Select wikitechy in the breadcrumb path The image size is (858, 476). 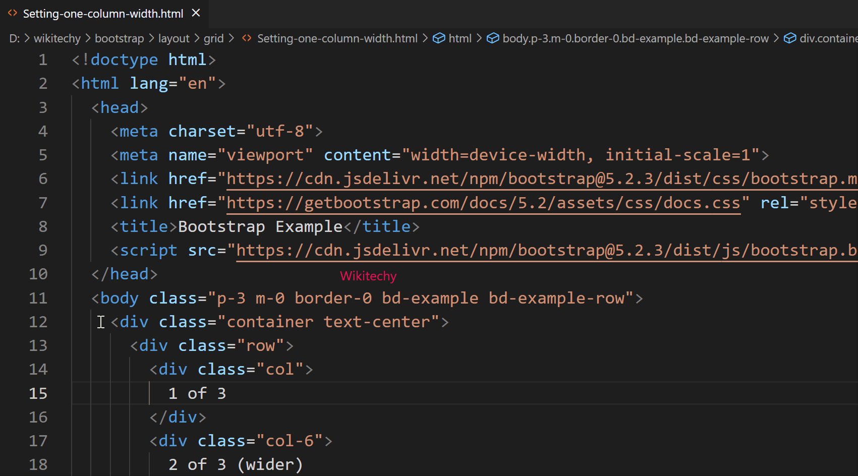pyautogui.click(x=57, y=38)
